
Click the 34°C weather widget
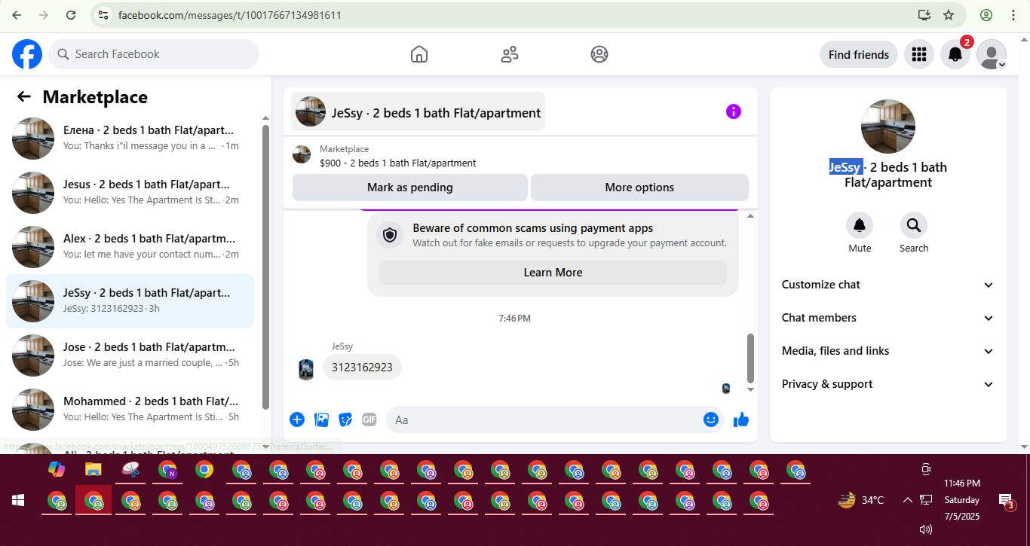click(861, 500)
